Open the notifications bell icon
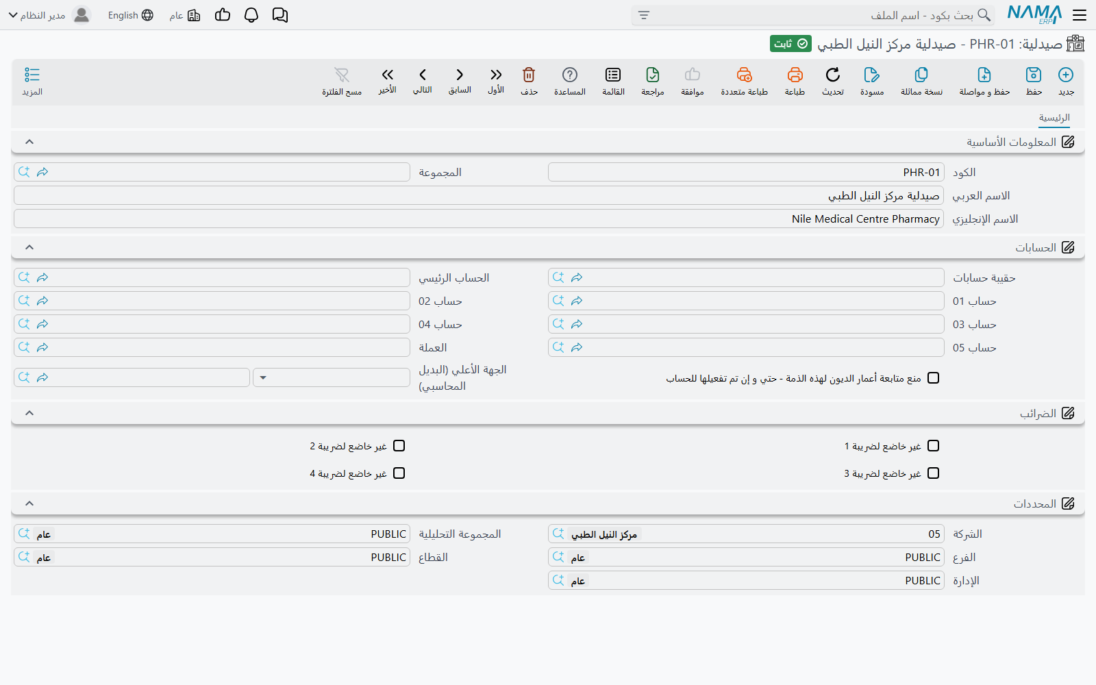This screenshot has width=1096, height=685. [x=251, y=15]
